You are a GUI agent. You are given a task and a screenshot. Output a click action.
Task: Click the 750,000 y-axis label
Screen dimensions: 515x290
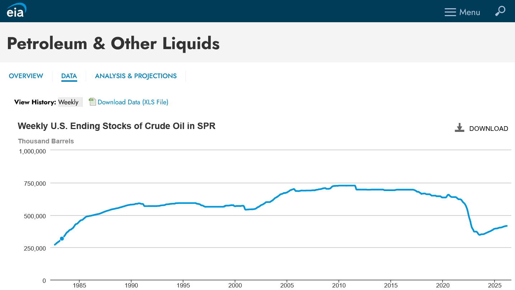[x=32, y=184]
